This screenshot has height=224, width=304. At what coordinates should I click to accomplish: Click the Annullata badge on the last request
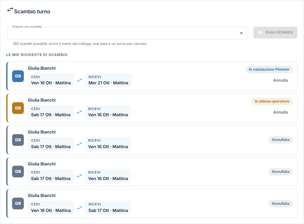pos(280,203)
